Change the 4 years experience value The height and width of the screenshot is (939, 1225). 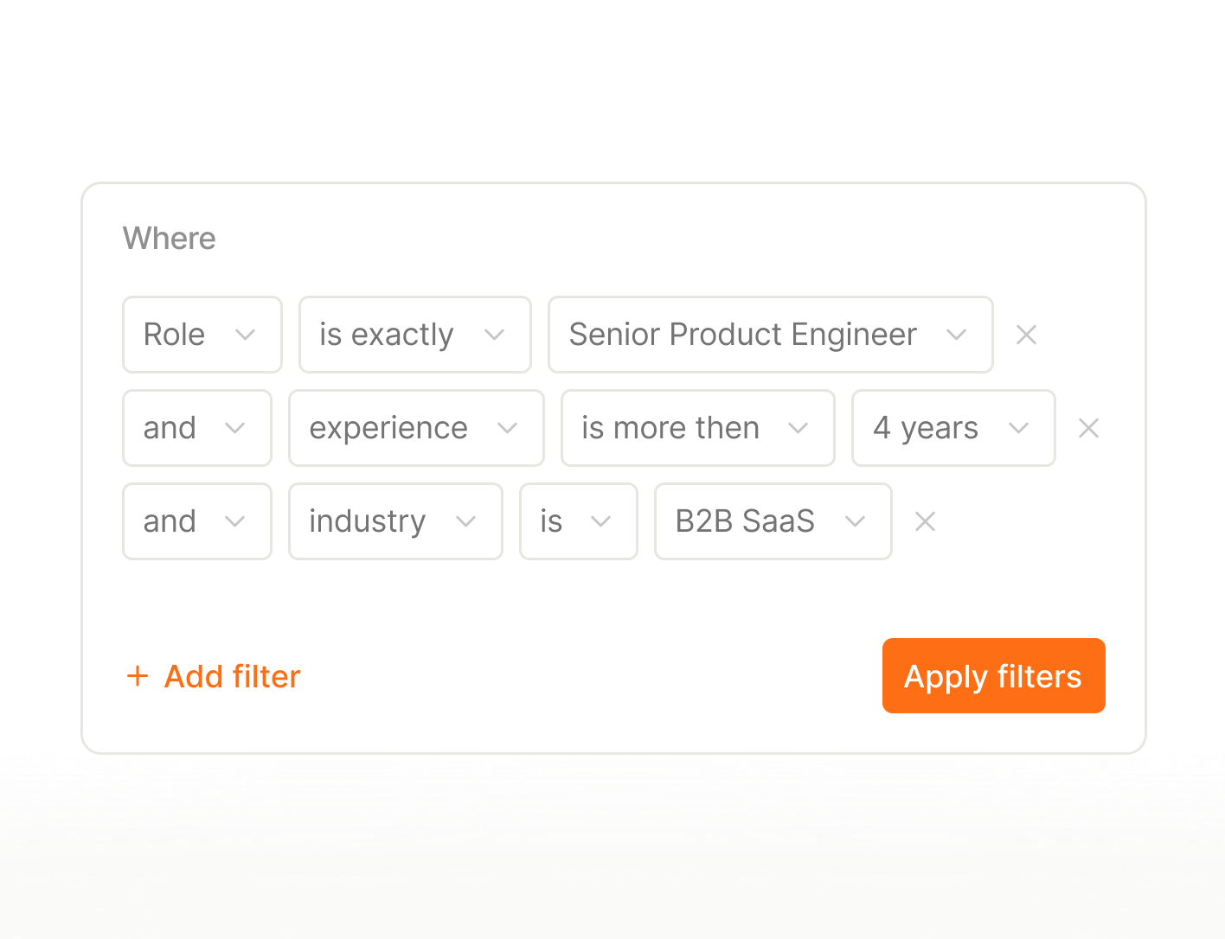[952, 428]
